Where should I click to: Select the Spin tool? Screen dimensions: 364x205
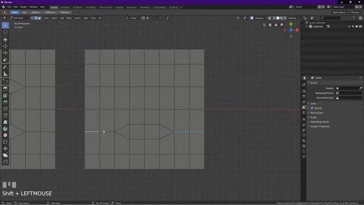pos(5,129)
